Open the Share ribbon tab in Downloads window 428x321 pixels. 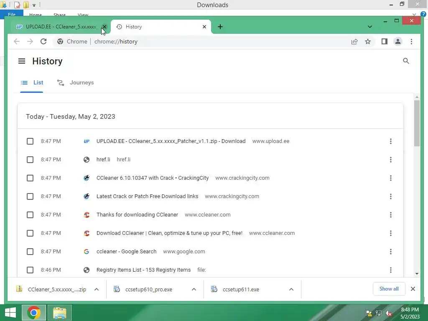coord(59,15)
